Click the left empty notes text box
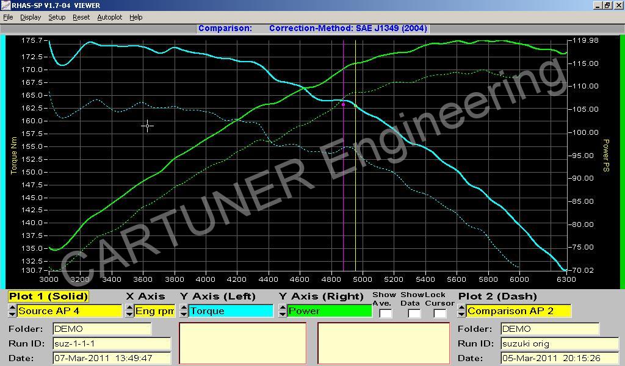625x366 pixels. tap(243, 343)
